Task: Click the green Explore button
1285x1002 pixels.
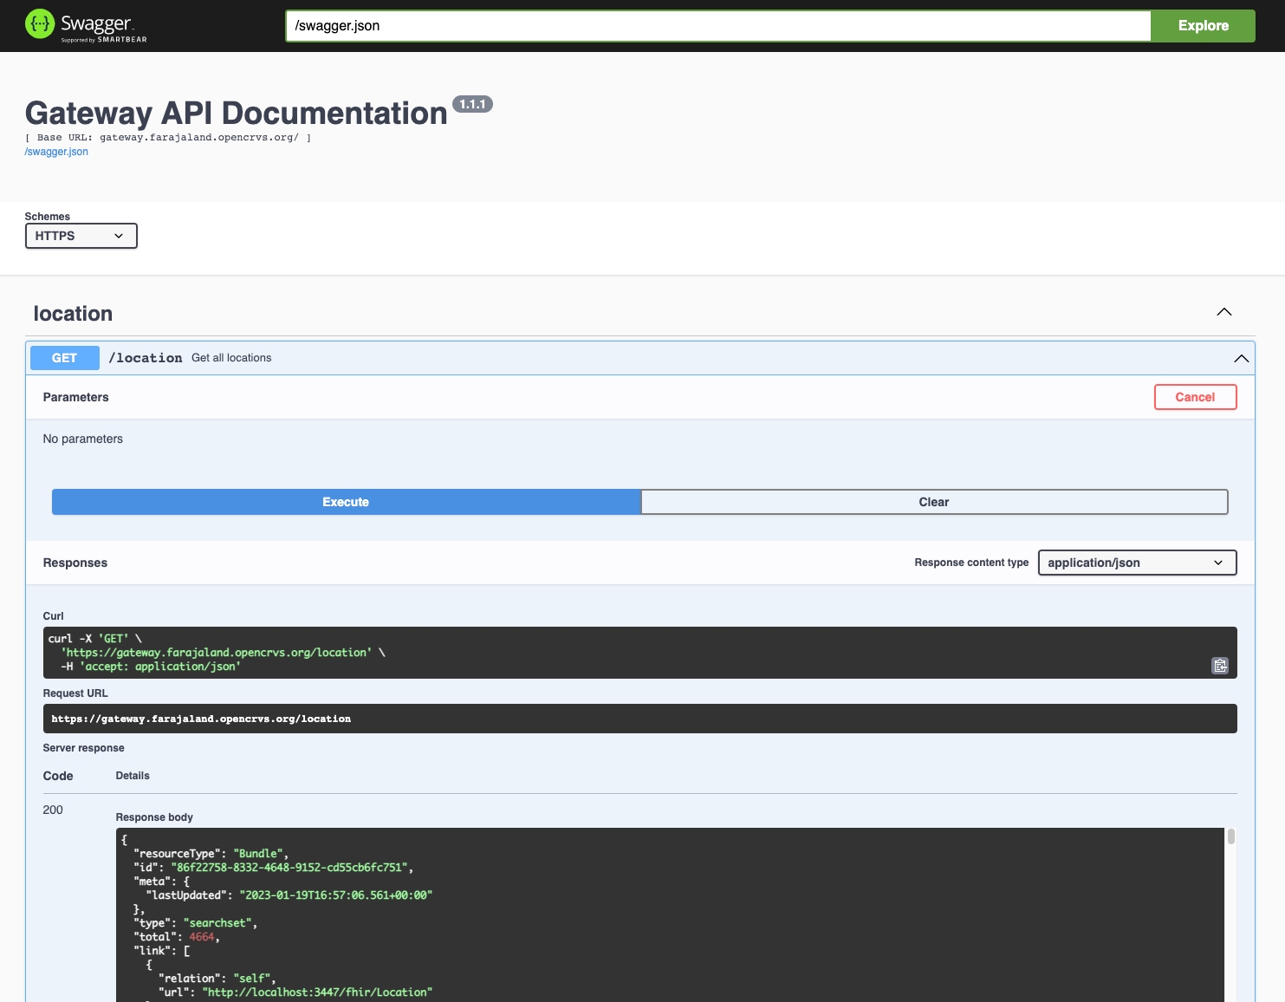Action: click(1202, 26)
